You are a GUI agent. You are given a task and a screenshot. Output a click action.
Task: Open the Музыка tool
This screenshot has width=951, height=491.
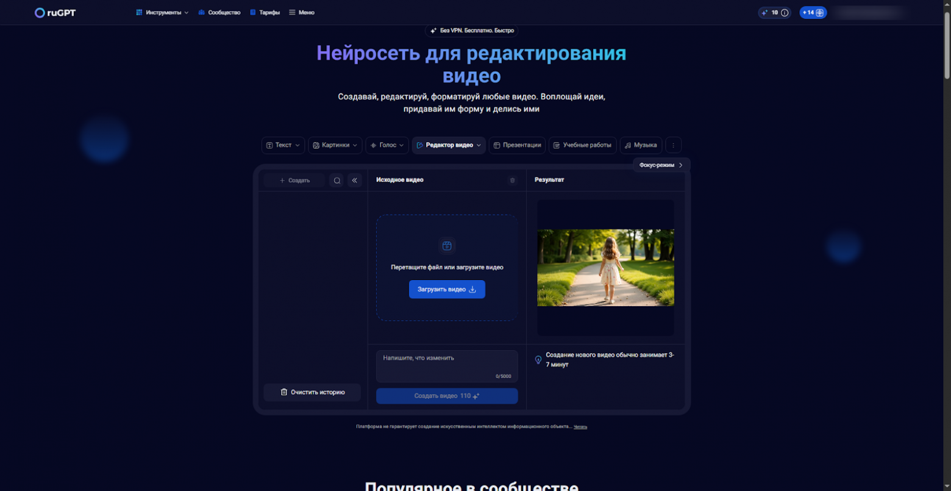pos(640,145)
